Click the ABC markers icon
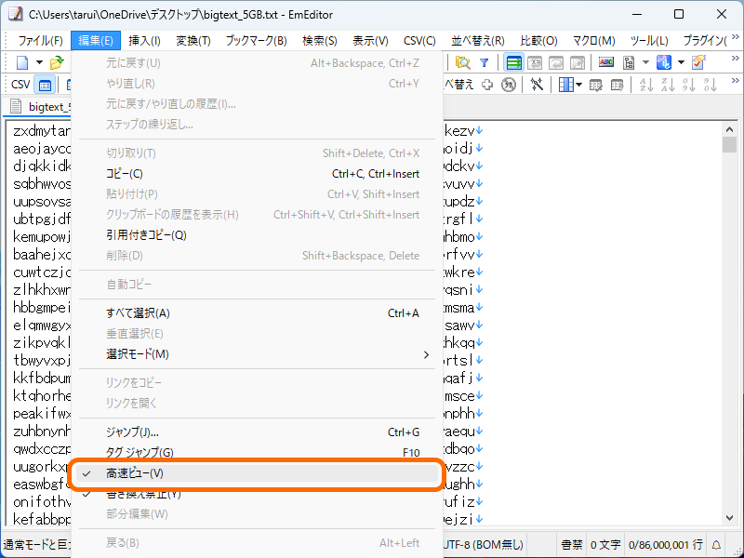This screenshot has height=558, width=744. click(x=606, y=62)
